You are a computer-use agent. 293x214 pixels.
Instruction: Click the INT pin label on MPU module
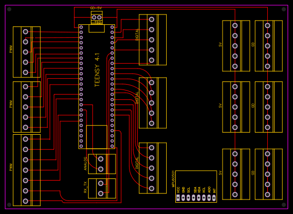(215, 191)
